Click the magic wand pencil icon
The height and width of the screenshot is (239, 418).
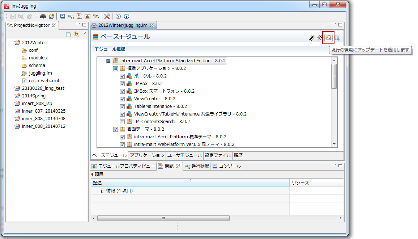(x=312, y=38)
